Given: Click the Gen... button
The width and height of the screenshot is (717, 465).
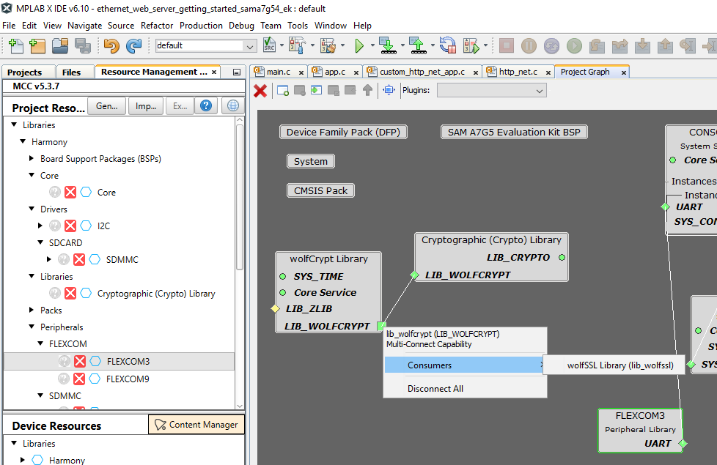Looking at the screenshot, I should coord(106,106).
